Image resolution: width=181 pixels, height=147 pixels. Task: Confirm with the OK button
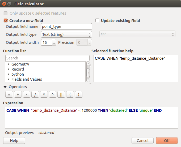[x=167, y=141]
